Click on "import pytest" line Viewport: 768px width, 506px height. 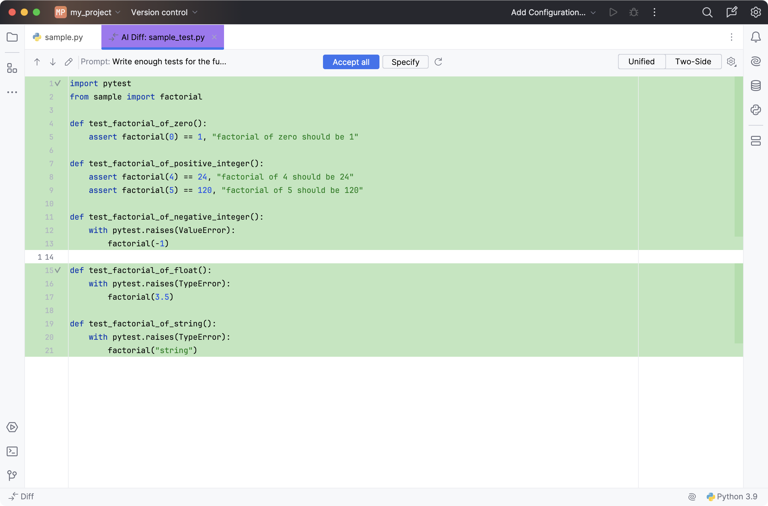tap(100, 83)
